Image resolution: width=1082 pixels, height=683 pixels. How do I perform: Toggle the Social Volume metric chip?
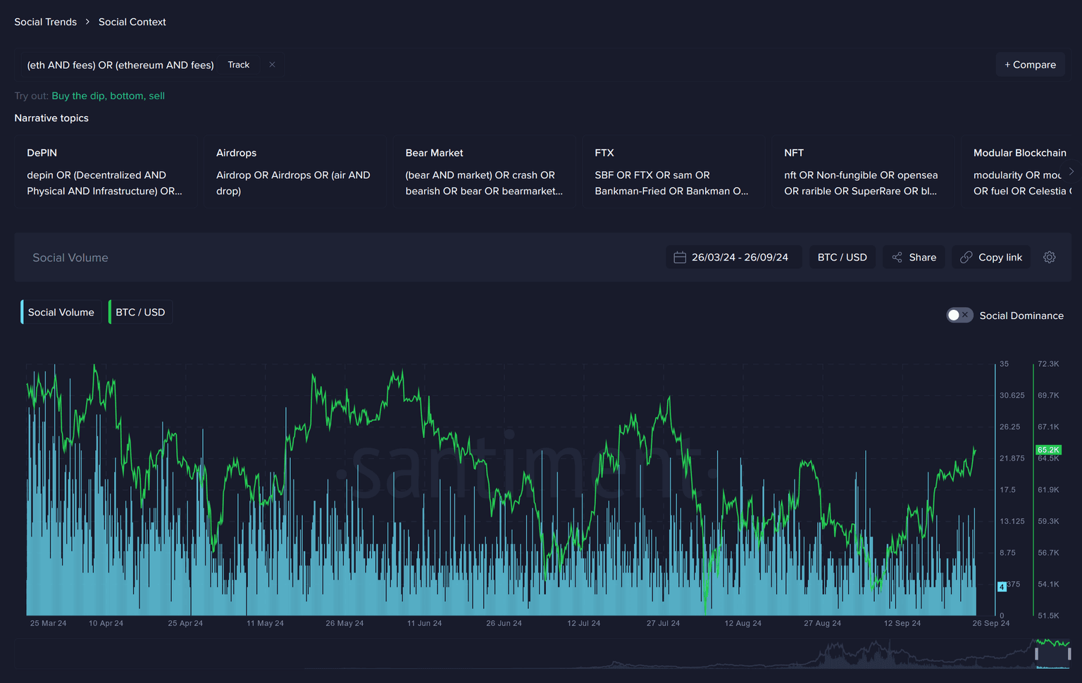[x=61, y=312]
